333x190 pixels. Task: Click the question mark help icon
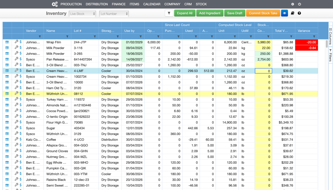coord(299,13)
